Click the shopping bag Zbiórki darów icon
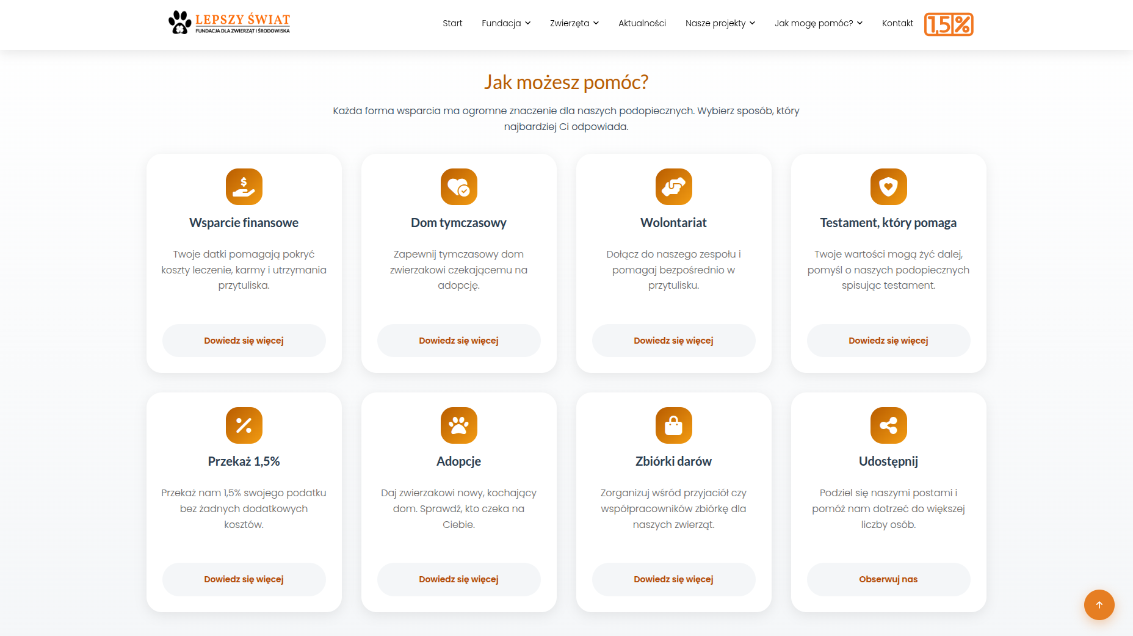This screenshot has width=1133, height=636. pos(673,425)
